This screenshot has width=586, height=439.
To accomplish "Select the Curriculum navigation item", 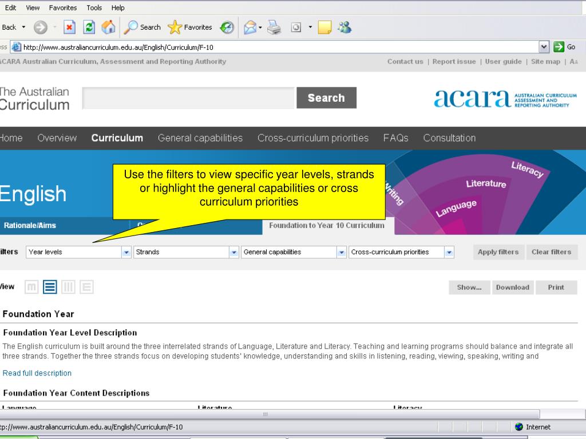I will (117, 138).
